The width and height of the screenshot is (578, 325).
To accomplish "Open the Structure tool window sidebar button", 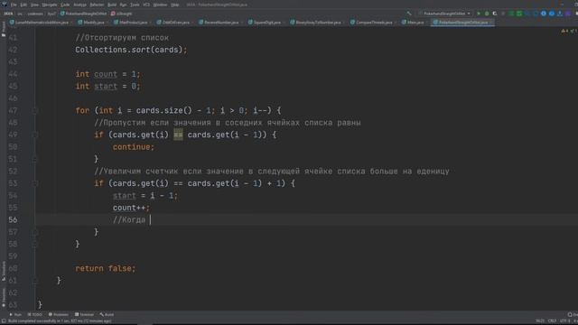I will tap(4, 271).
